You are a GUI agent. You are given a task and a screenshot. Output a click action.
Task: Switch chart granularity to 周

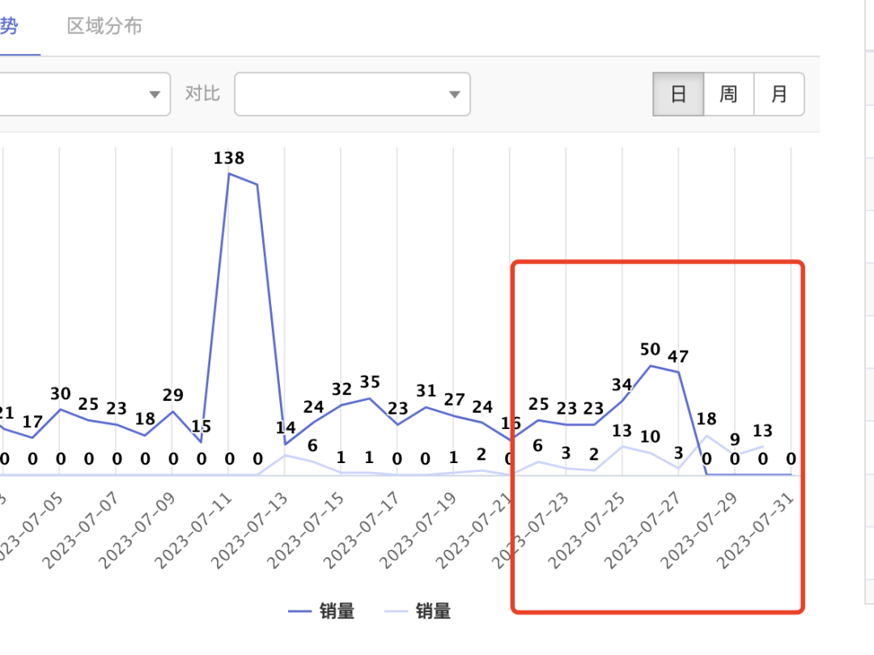click(x=728, y=95)
